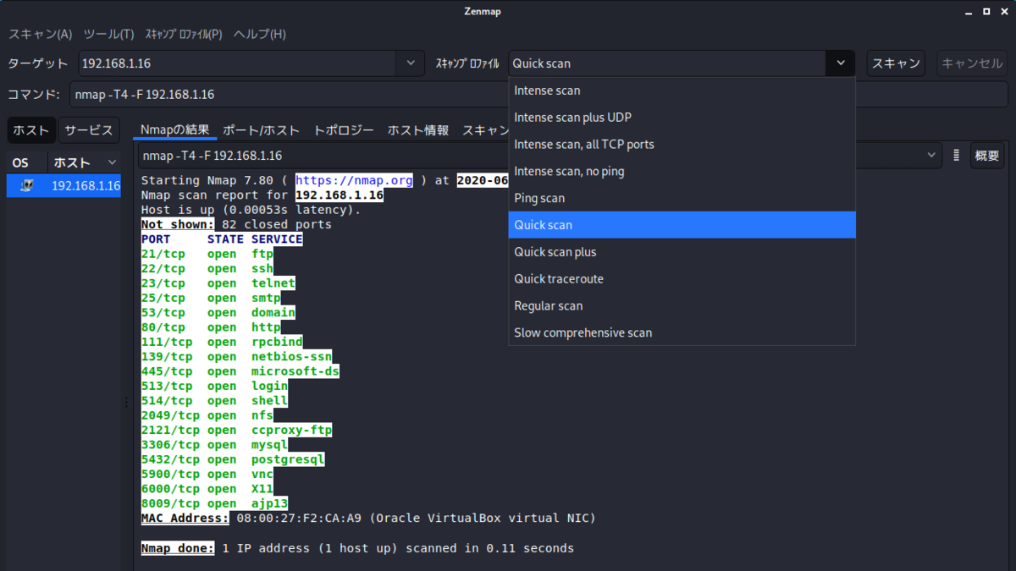Click the 概要 details button
Viewport: 1016px width, 571px height.
tap(987, 156)
